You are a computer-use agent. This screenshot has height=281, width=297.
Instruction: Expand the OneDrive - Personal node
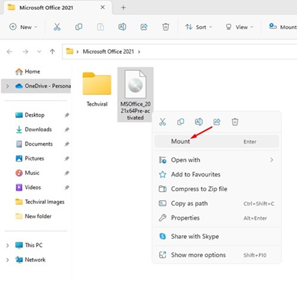tap(7, 86)
